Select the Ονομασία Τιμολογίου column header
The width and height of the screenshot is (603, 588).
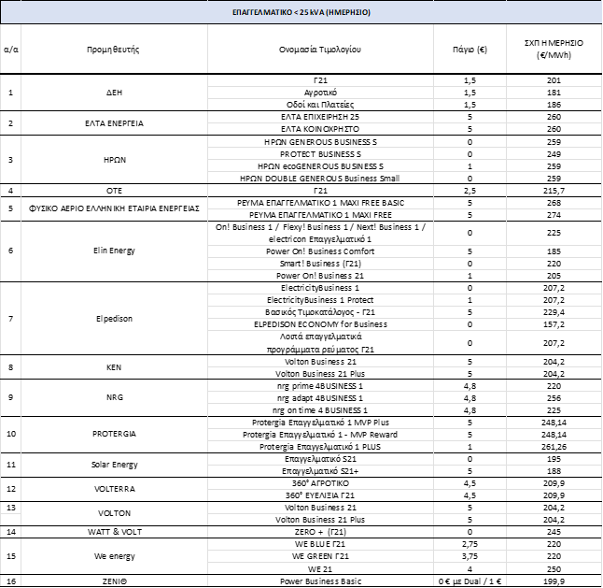tap(320, 50)
